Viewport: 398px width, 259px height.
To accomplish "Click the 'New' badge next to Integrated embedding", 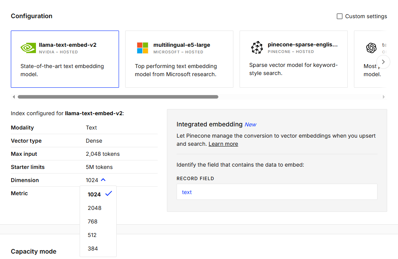I will pyautogui.click(x=250, y=124).
